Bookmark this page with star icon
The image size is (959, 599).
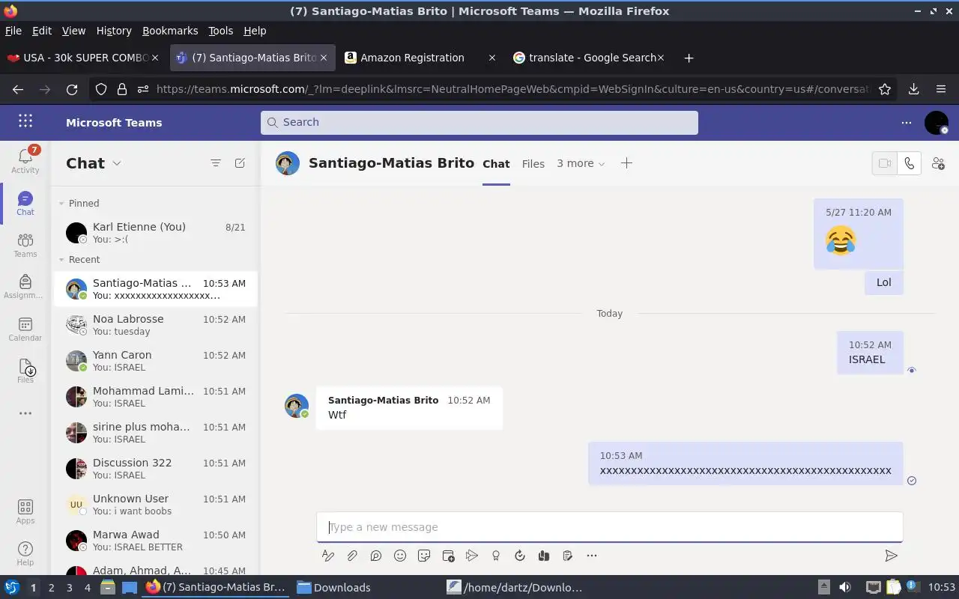coord(885,89)
